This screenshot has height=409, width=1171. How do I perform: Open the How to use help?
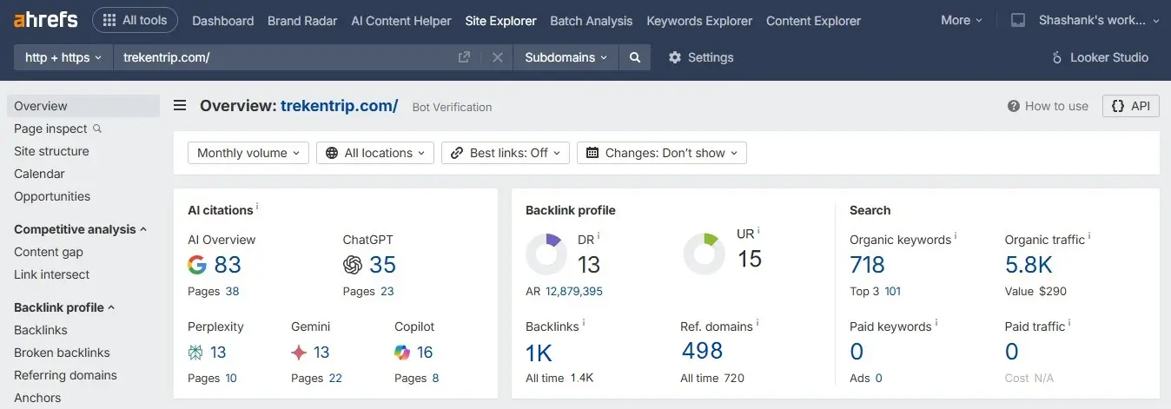coord(1048,106)
